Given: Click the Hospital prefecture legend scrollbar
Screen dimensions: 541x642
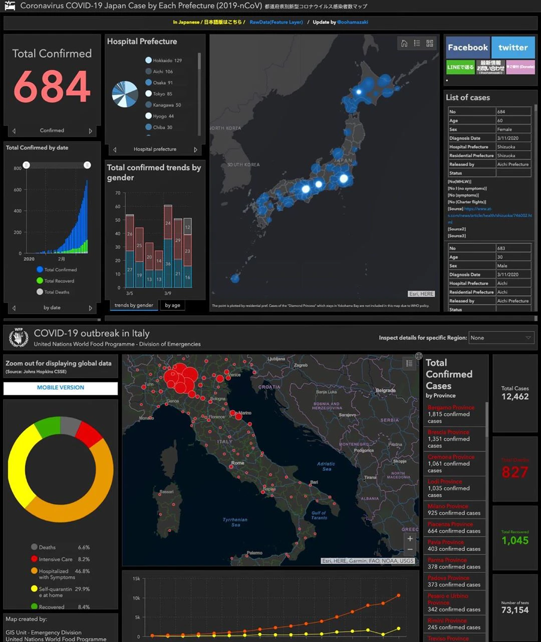Looking at the screenshot, I should point(199,61).
